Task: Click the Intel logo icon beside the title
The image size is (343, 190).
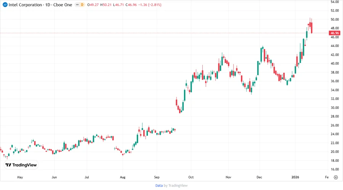Action: point(5,5)
